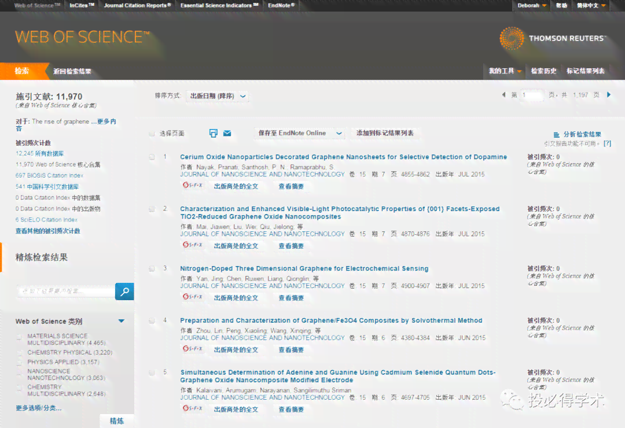The height and width of the screenshot is (428, 625).
Task: Open InCites in top navigation
Action: (82, 6)
